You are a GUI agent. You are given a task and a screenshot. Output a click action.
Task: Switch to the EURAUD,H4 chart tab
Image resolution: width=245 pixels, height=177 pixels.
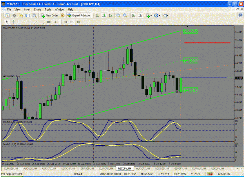click(x=199, y=168)
